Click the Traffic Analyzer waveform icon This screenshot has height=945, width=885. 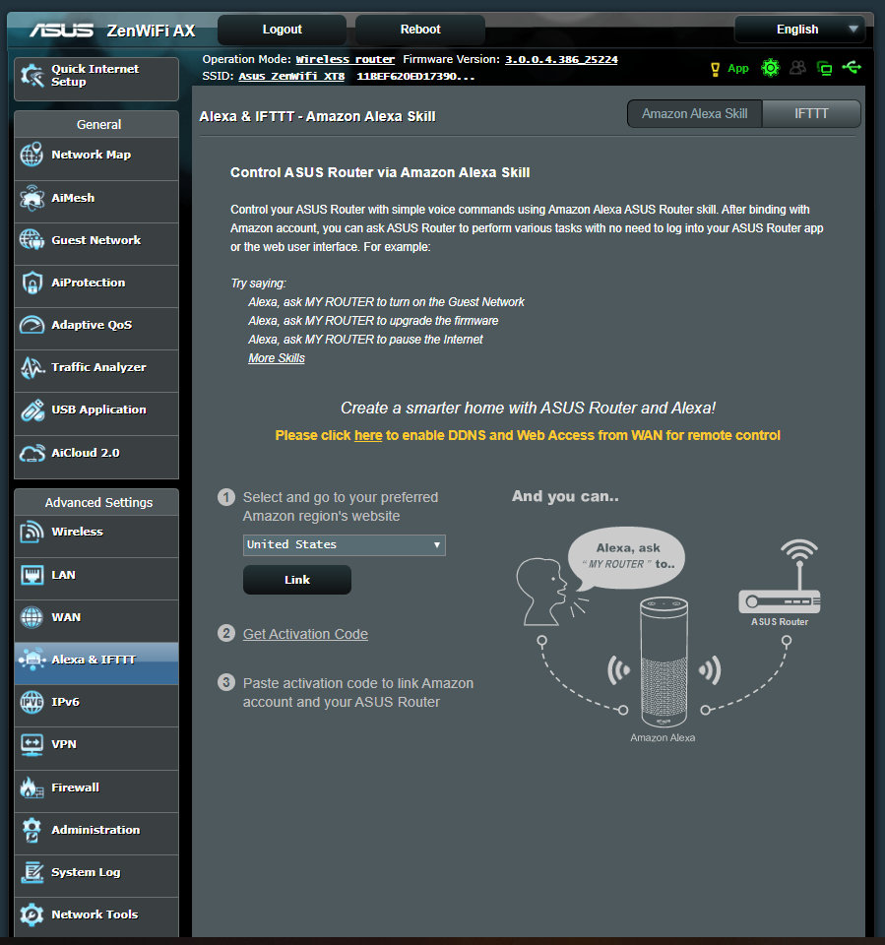click(x=32, y=367)
